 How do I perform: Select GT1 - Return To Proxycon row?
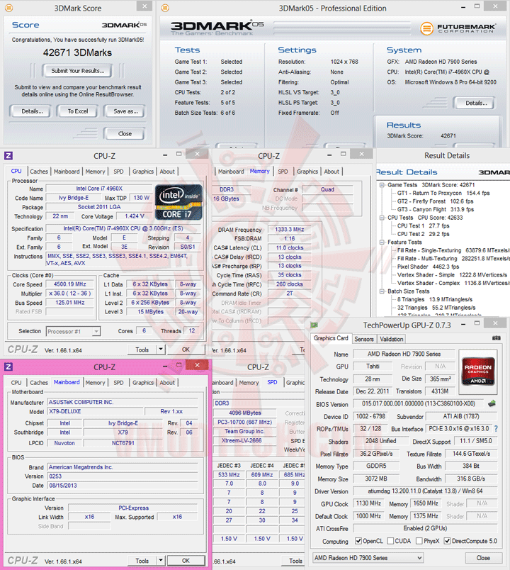pyautogui.click(x=443, y=193)
